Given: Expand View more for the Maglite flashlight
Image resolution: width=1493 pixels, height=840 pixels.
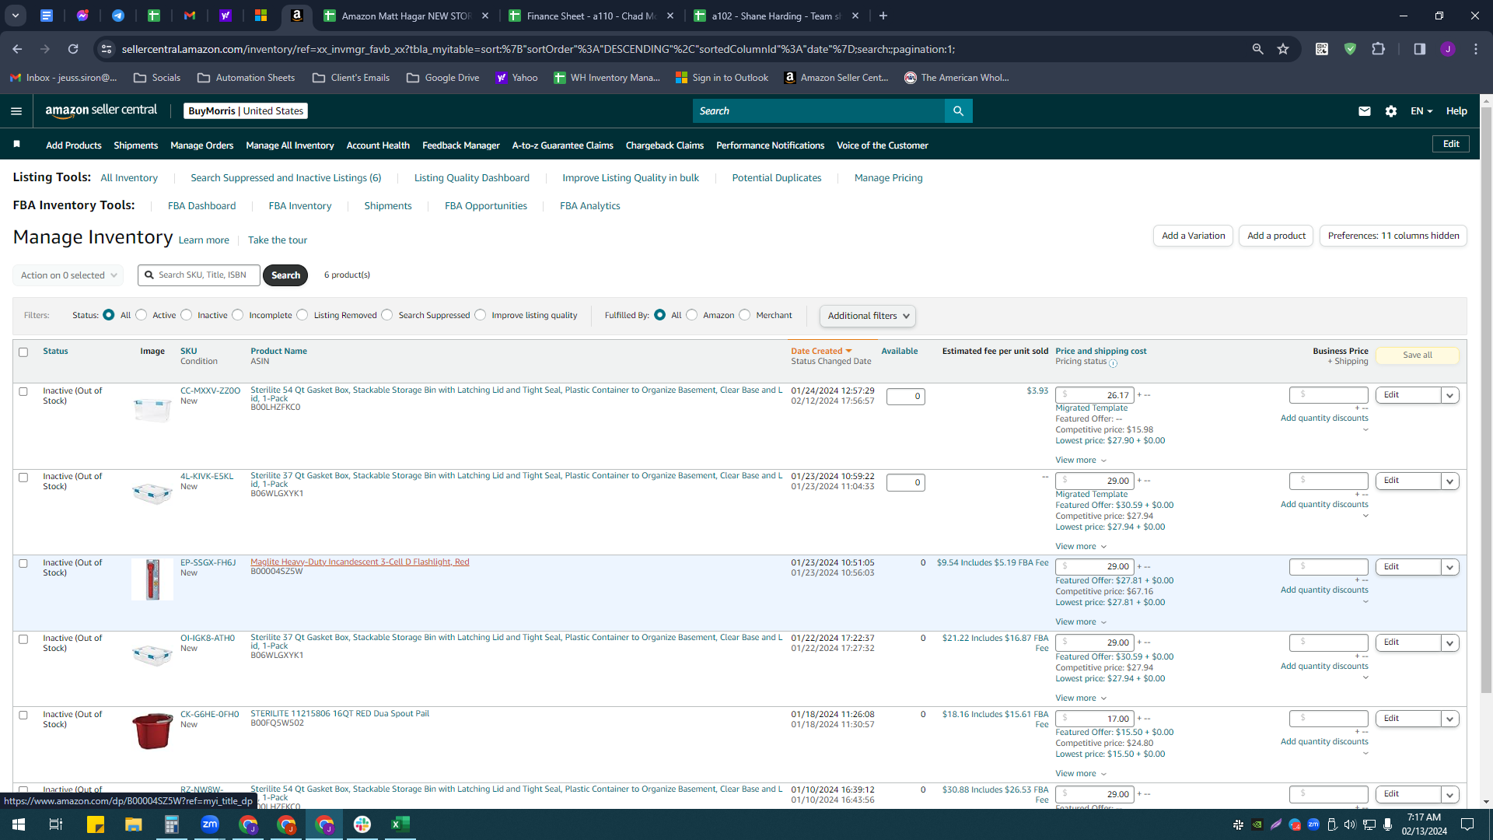Looking at the screenshot, I should (1081, 622).
